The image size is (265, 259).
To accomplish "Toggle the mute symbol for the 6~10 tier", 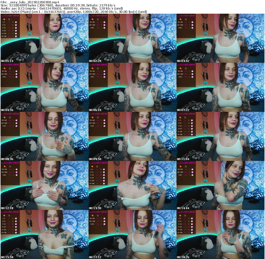I will [16, 25].
